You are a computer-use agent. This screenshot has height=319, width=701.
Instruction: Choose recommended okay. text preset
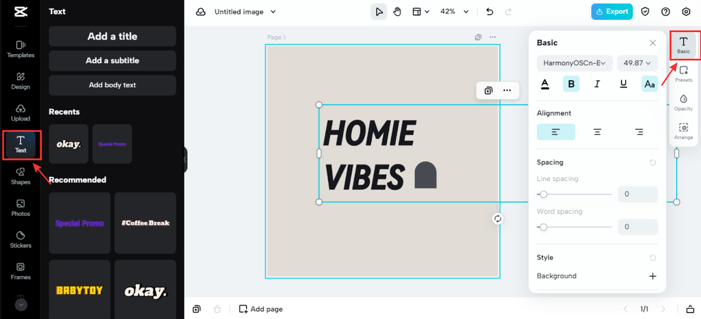point(146,290)
